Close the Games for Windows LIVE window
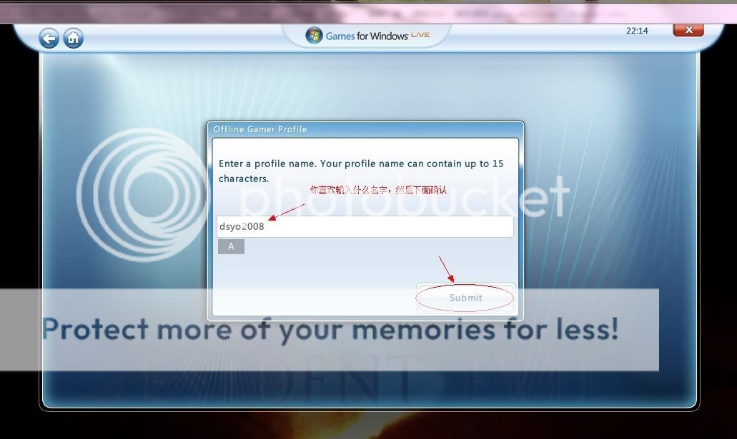The height and width of the screenshot is (439, 737). tap(688, 30)
